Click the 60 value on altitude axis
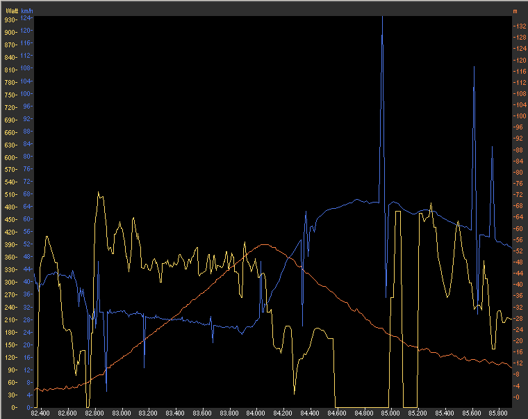Screen dimensions: 528x419 [518, 228]
